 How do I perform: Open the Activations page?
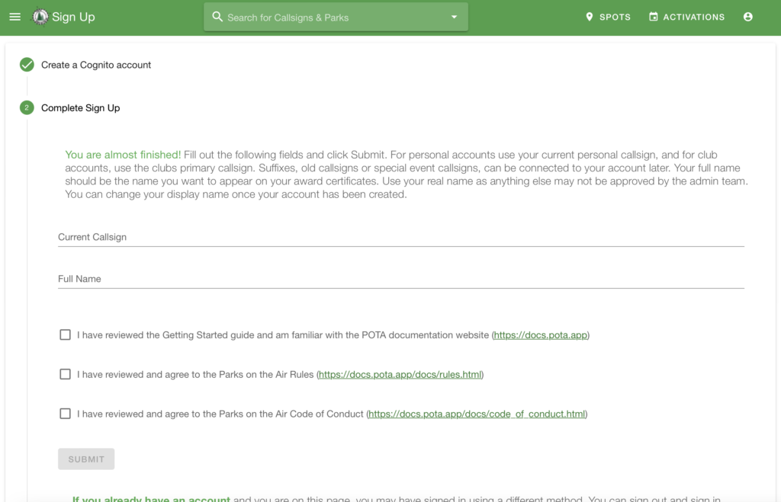[693, 17]
